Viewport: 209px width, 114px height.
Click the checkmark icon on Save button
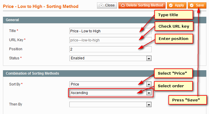coord(192,5)
